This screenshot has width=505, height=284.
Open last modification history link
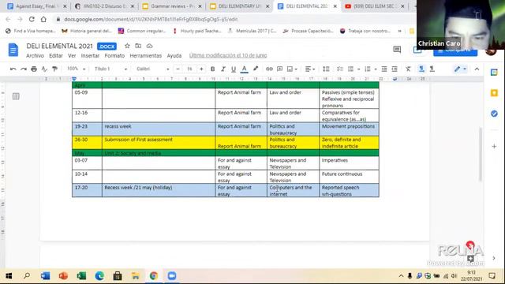coord(228,55)
